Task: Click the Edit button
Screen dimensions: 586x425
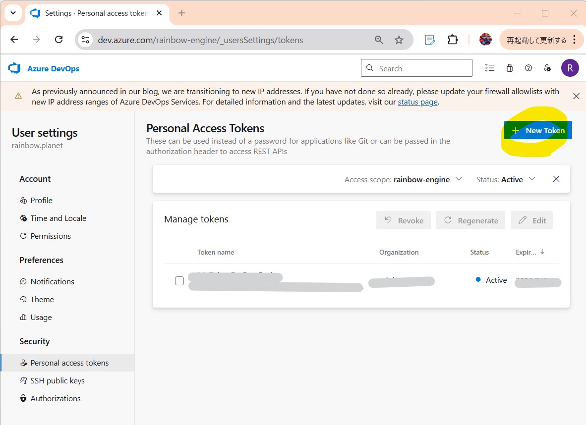Action: [x=532, y=220]
